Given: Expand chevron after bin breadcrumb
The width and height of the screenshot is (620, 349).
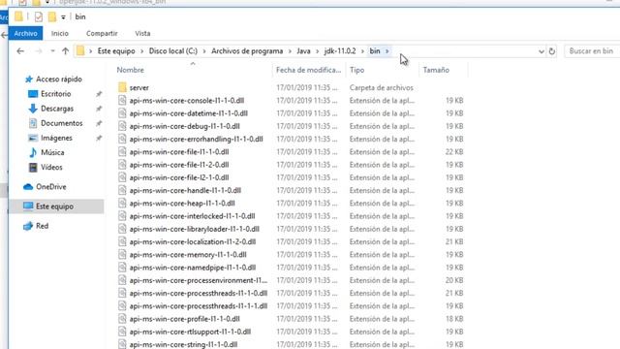Looking at the screenshot, I should [387, 51].
